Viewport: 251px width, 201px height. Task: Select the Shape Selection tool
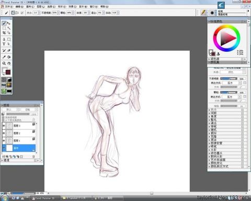9,44
